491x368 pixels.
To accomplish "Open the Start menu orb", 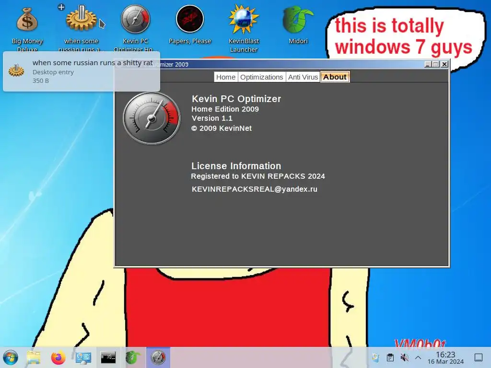I will [11, 357].
